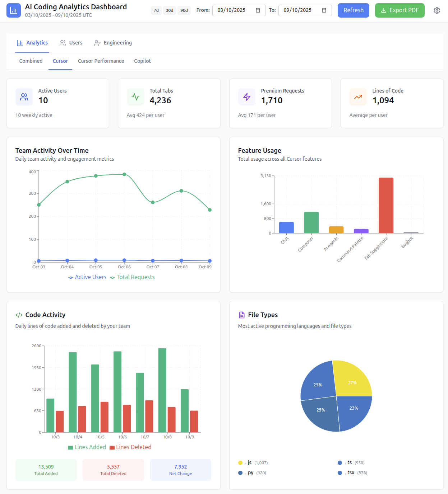
Task: Toggle the Lines Deleted legend item
Action: tap(130, 447)
